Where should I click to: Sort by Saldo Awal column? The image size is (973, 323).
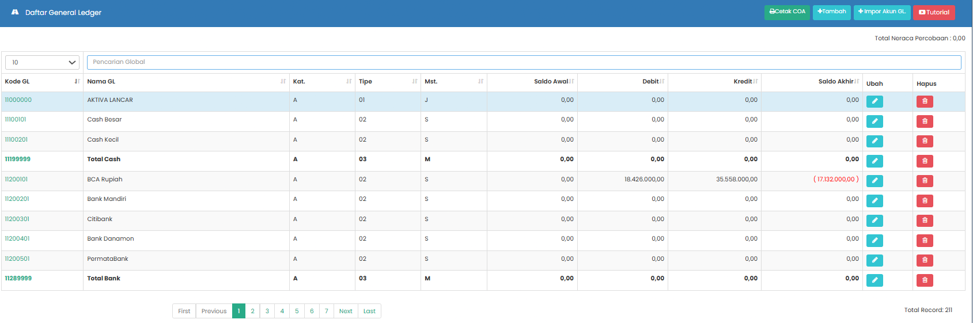[x=532, y=82]
